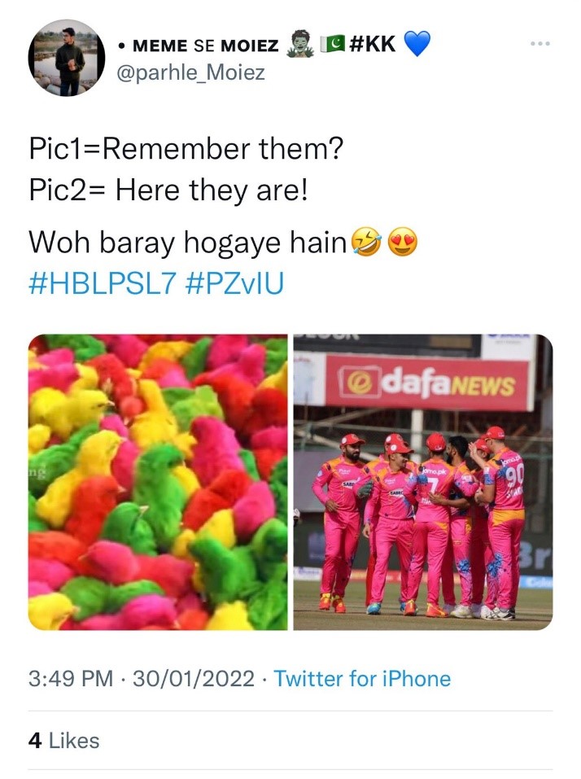
Task: View the pink cricket team photo
Action: point(423,482)
